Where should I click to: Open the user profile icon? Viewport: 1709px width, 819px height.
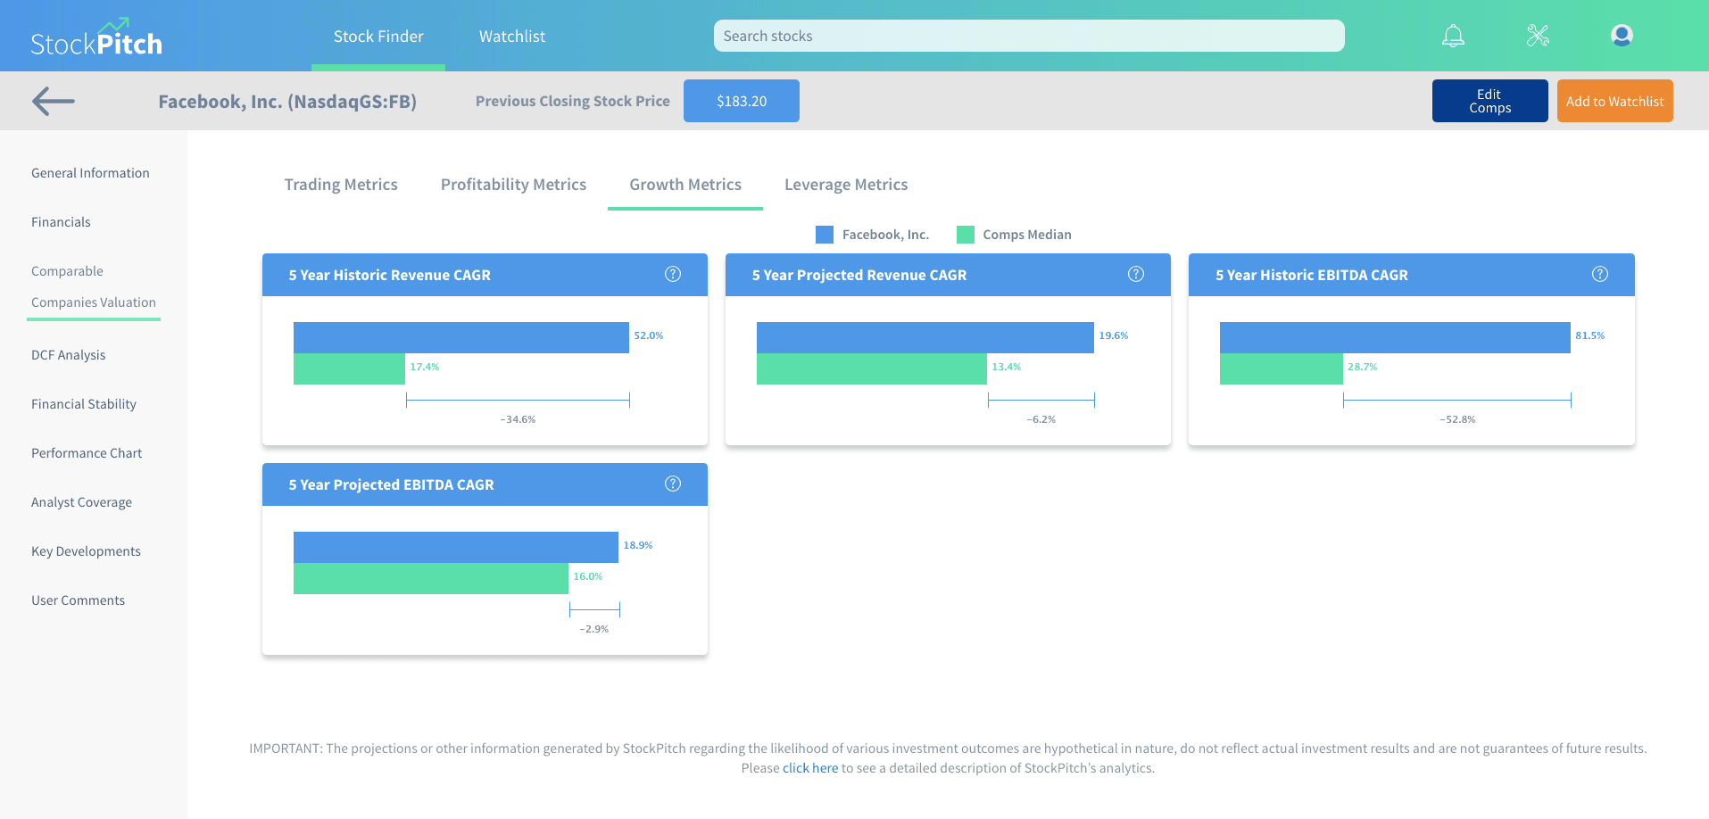click(x=1622, y=36)
